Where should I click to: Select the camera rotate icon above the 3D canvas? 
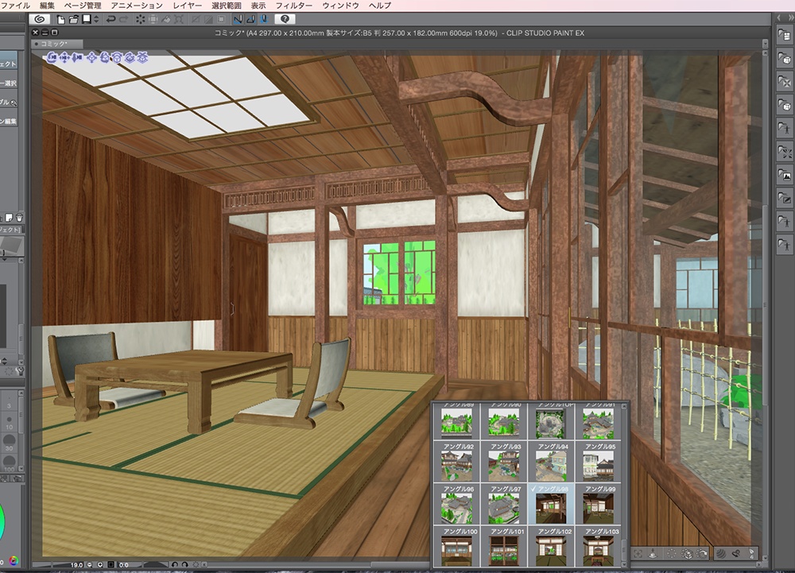[x=52, y=58]
